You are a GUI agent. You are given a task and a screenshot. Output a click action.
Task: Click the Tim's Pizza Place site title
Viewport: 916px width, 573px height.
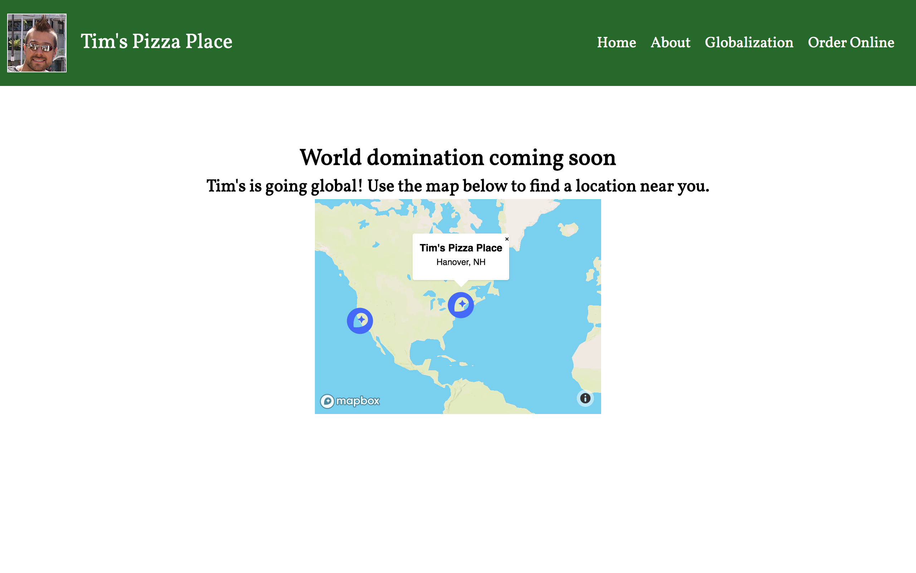tap(156, 41)
